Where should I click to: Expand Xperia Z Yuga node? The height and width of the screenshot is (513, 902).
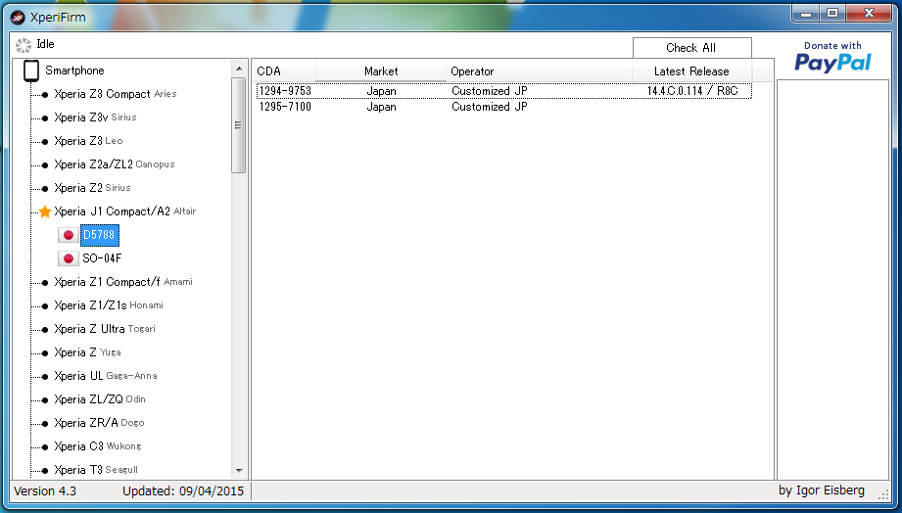click(x=45, y=353)
